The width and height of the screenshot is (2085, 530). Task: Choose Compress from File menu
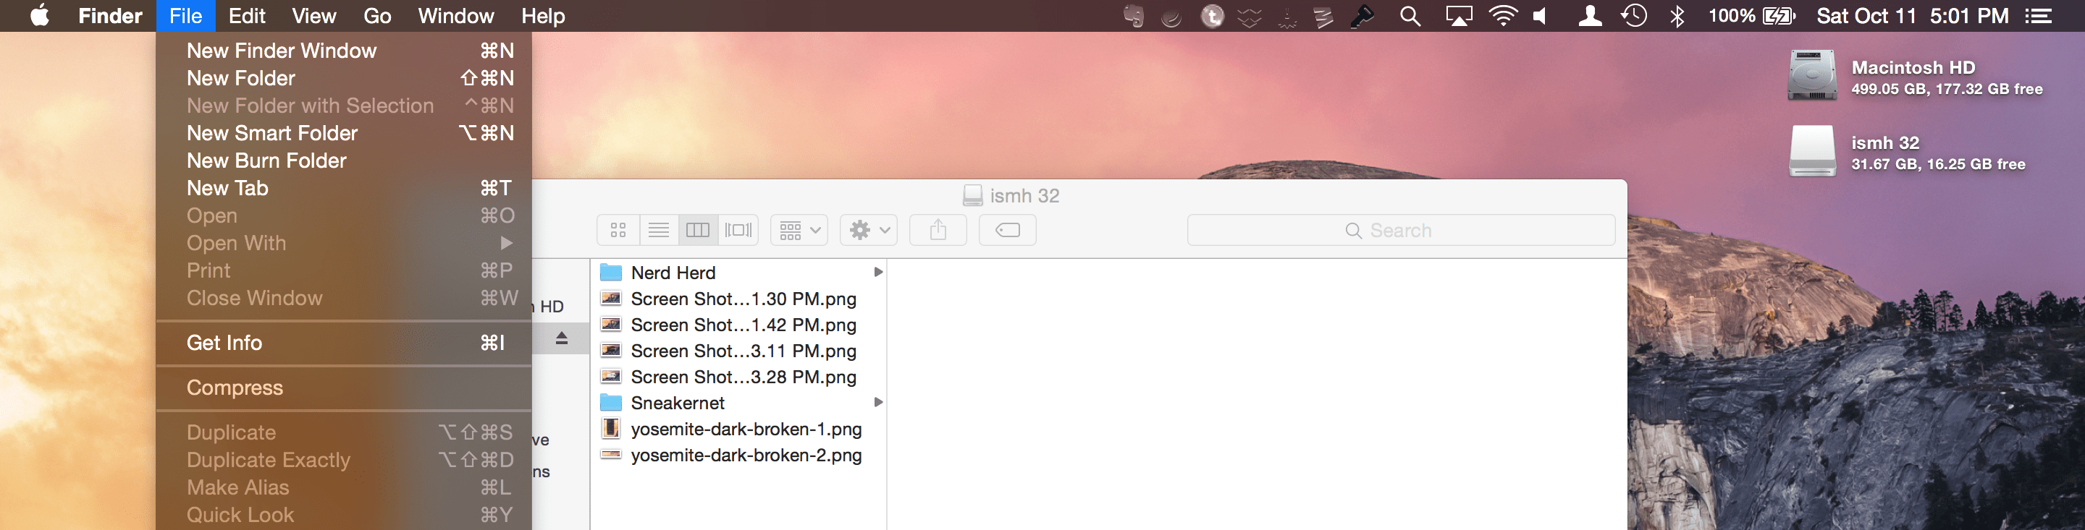pyautogui.click(x=344, y=388)
